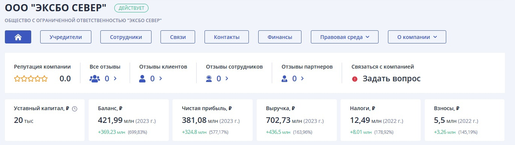
Task: Click the group icon under Все отзывы
Action: point(95,79)
